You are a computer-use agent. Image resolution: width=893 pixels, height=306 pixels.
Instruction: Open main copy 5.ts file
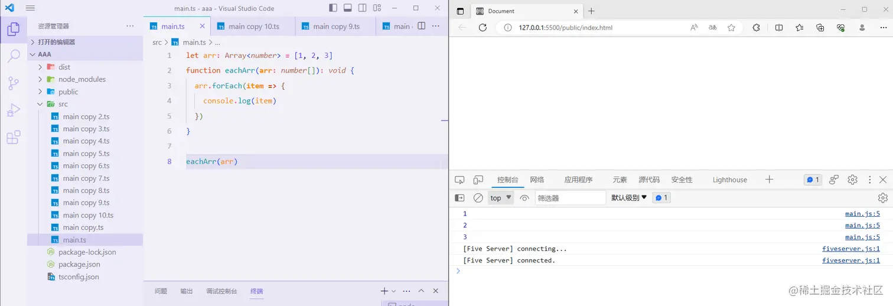(x=85, y=154)
